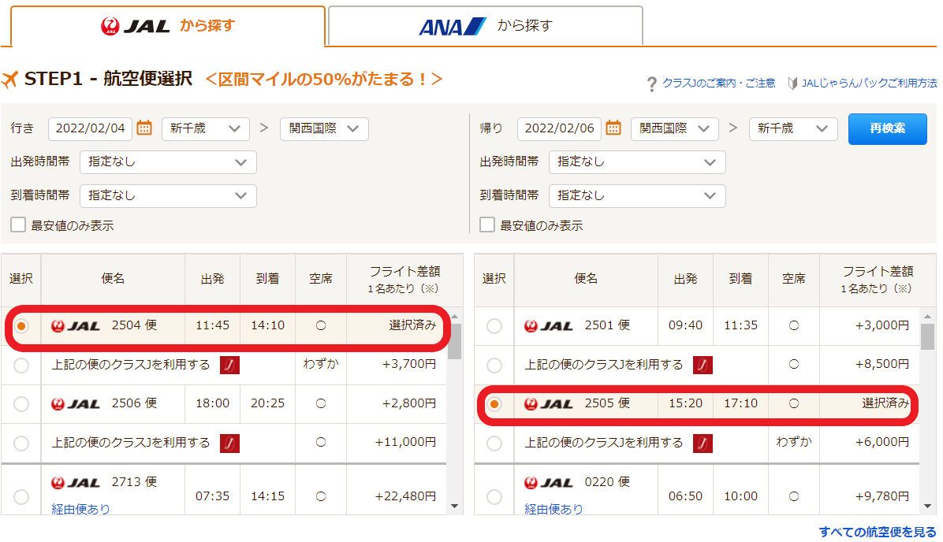The width and height of the screenshot is (943, 542).
Task: Click outbound date field 2022/02/04
Action: tap(90, 128)
